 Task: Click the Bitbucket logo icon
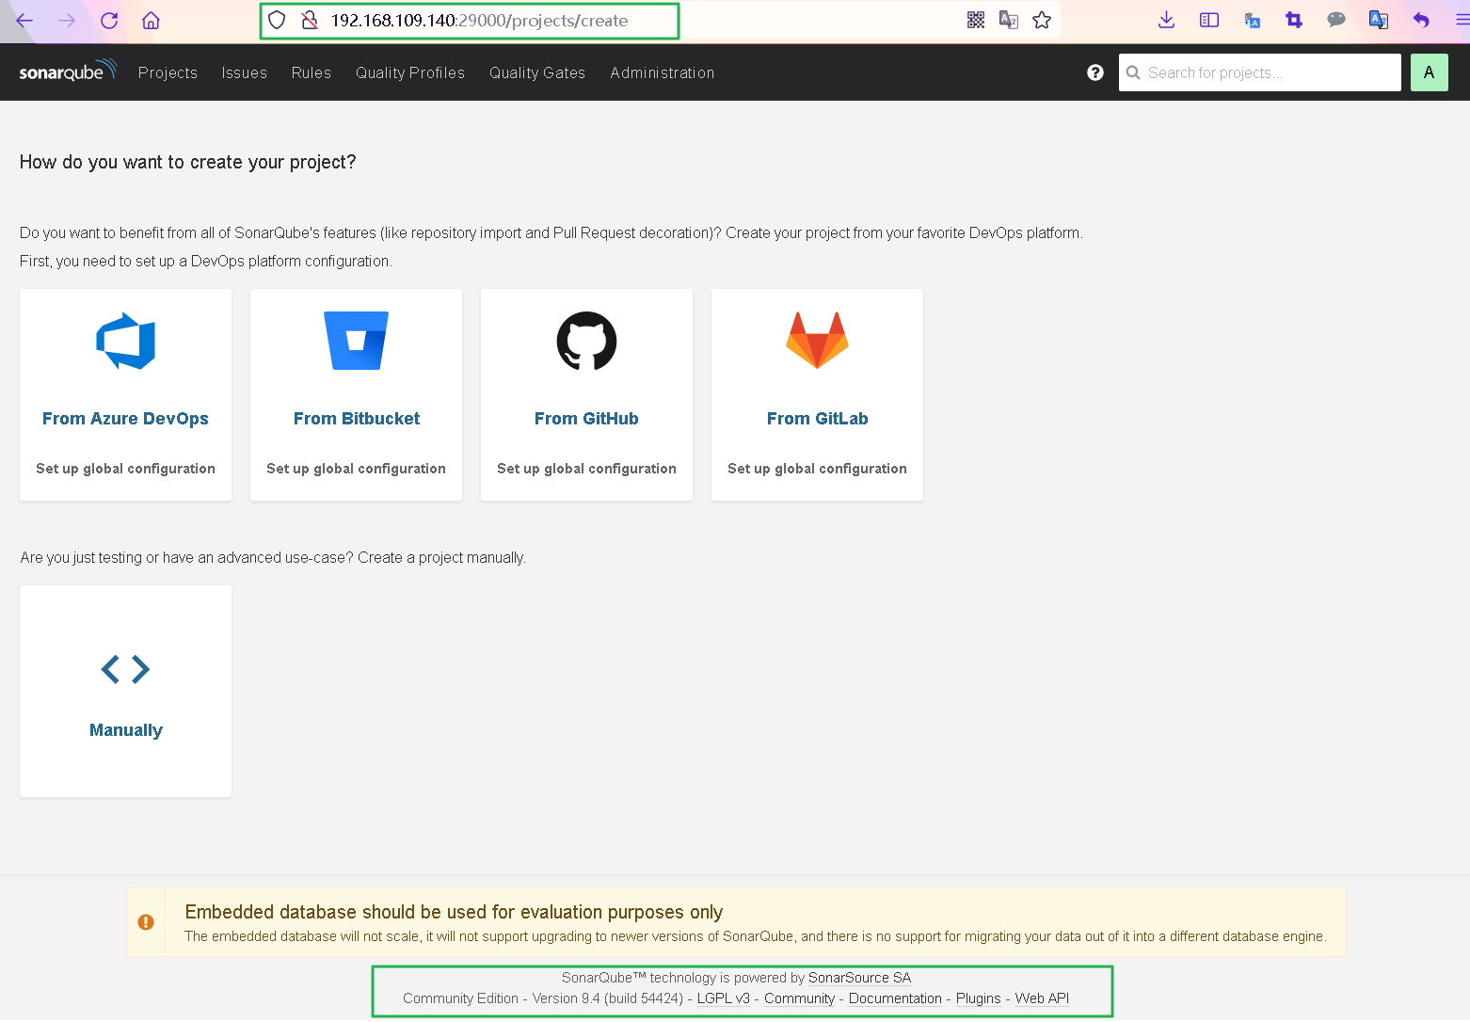tap(356, 341)
